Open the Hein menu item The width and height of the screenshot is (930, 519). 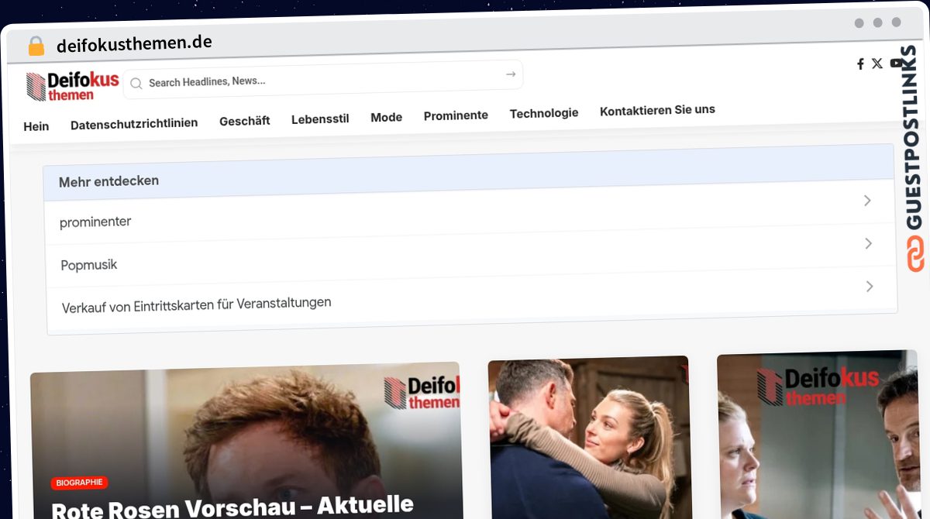tap(36, 126)
